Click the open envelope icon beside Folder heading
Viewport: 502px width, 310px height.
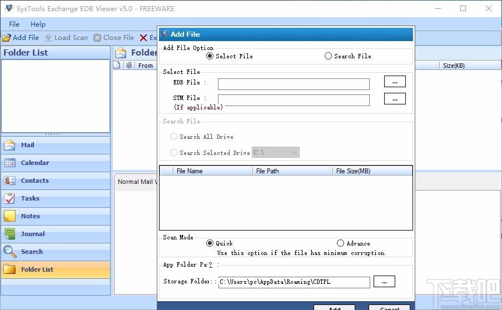click(121, 52)
